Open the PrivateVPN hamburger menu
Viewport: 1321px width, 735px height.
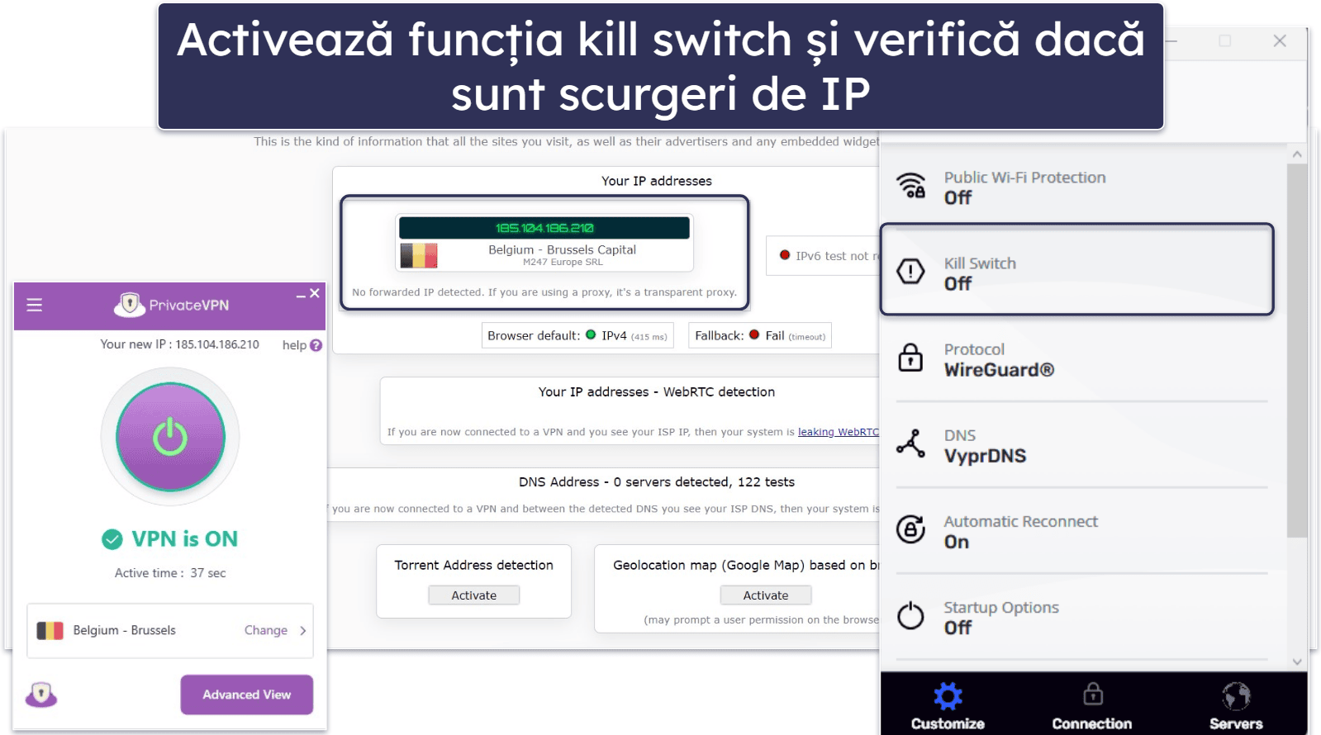point(35,305)
